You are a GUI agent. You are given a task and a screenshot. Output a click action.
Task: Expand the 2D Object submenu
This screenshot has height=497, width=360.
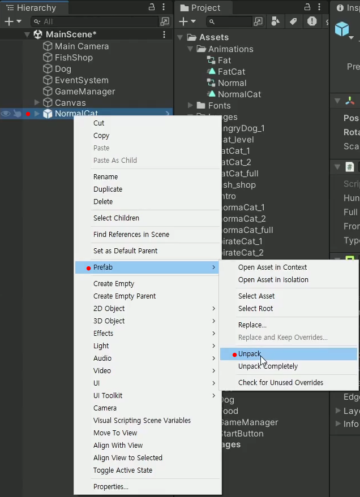click(x=148, y=308)
